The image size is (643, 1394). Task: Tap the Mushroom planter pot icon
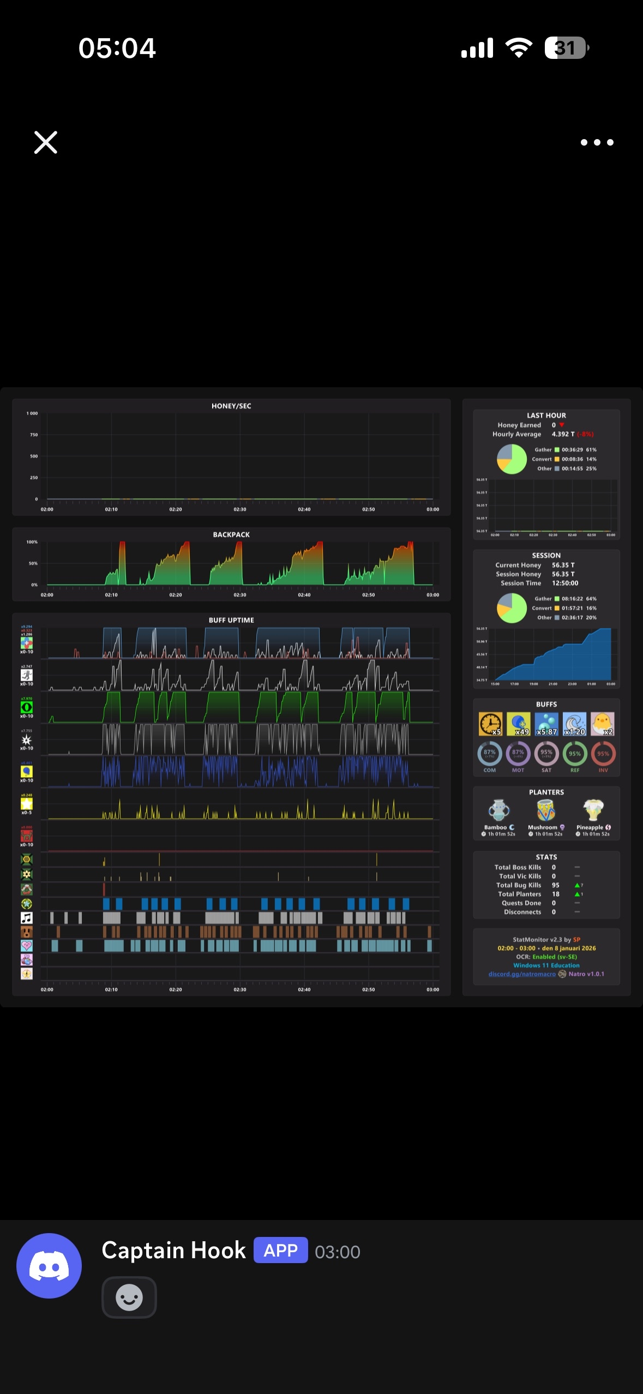546,810
